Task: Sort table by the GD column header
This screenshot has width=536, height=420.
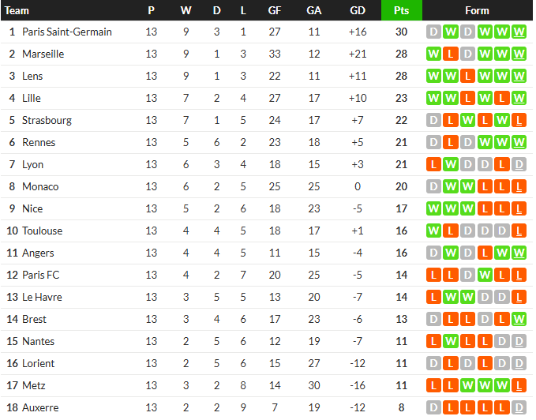Action: point(358,10)
